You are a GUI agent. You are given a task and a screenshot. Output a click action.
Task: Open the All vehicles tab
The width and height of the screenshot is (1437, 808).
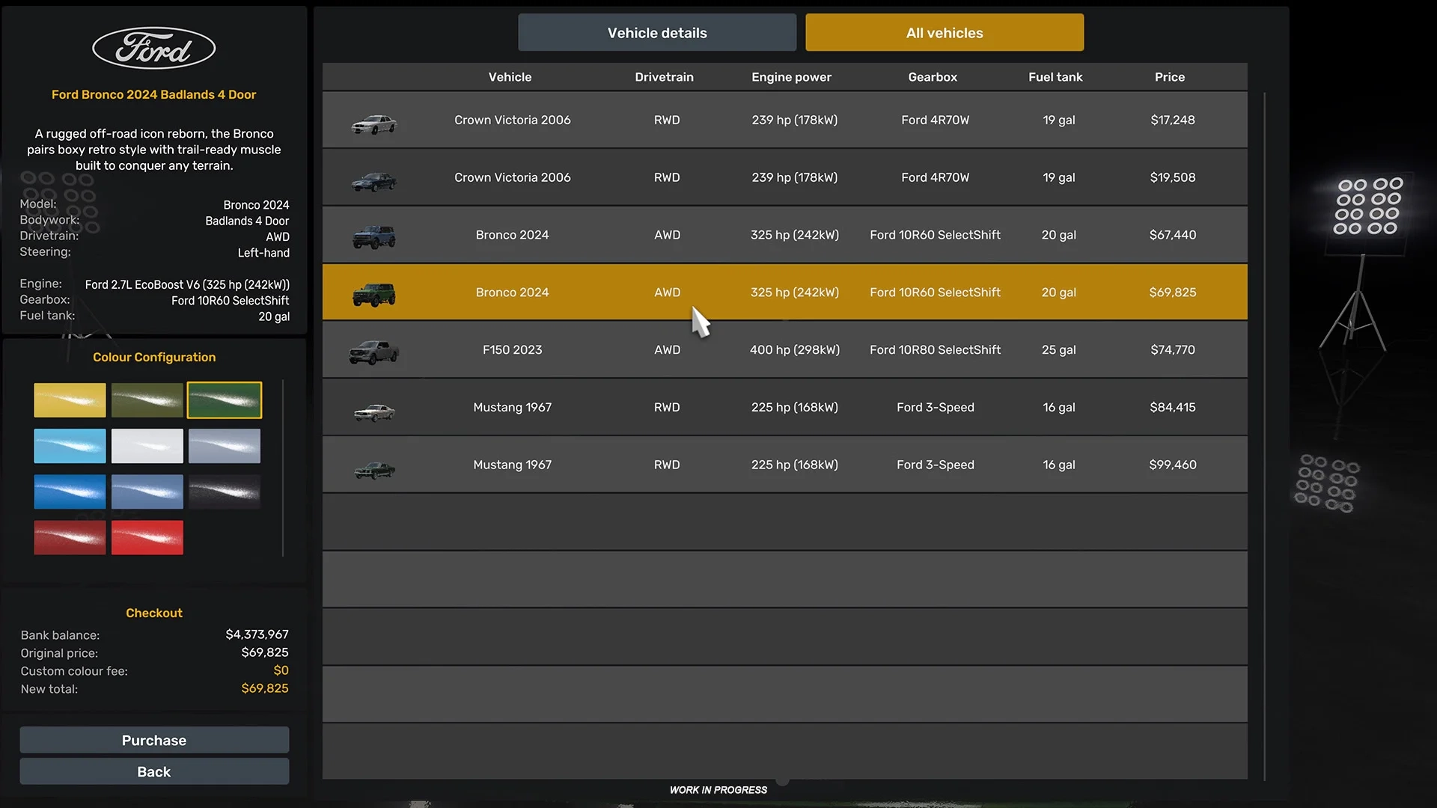coord(945,33)
